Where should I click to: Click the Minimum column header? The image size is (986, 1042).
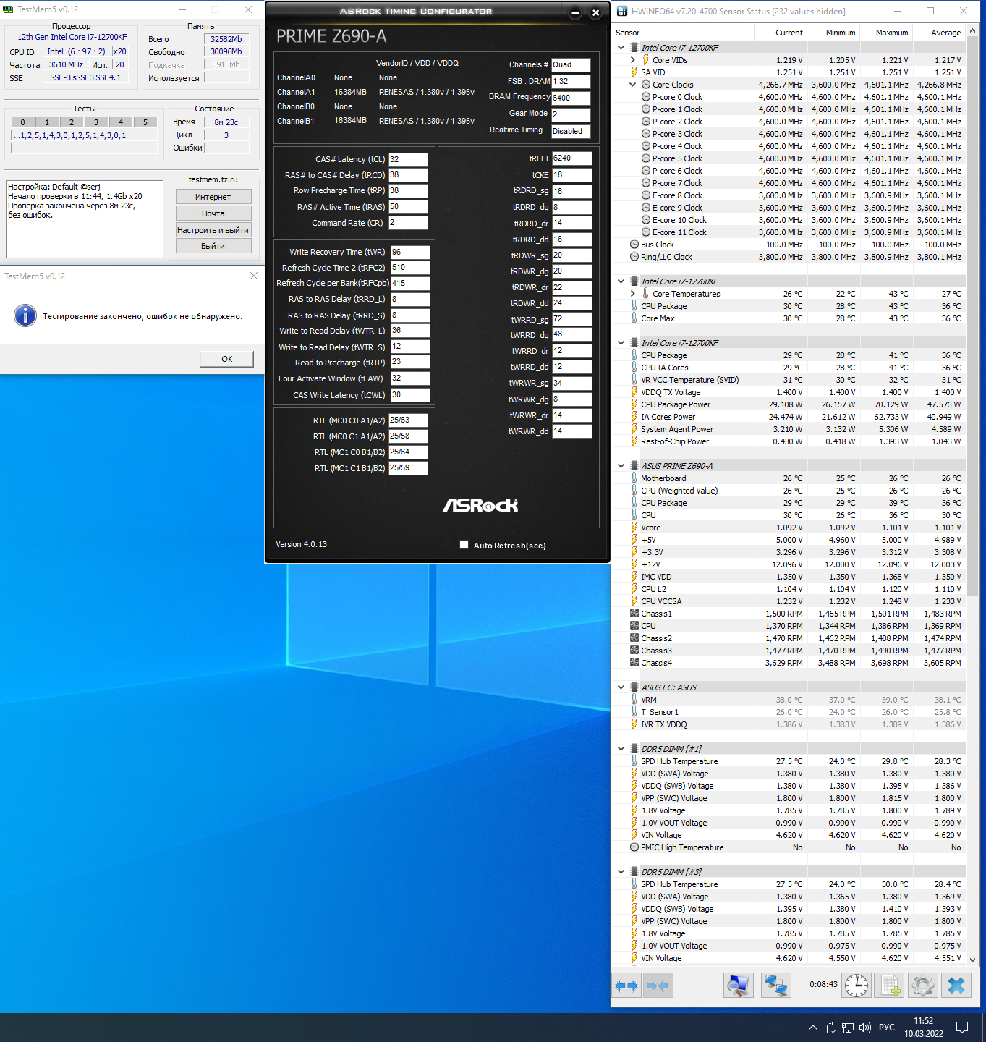tap(833, 33)
